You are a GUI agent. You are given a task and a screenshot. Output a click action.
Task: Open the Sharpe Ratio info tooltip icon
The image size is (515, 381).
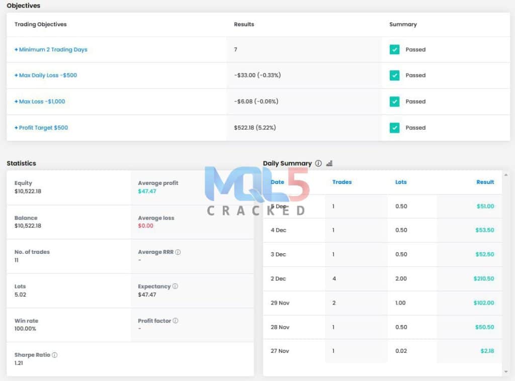point(54,355)
